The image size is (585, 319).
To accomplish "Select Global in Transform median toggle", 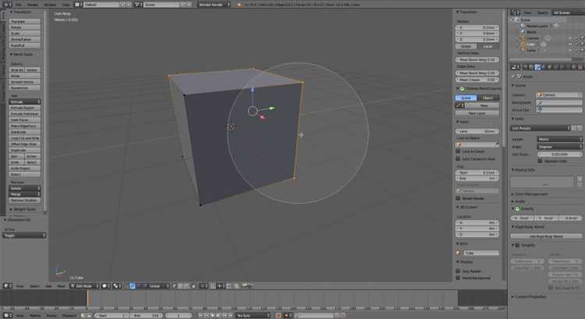I will [466, 47].
